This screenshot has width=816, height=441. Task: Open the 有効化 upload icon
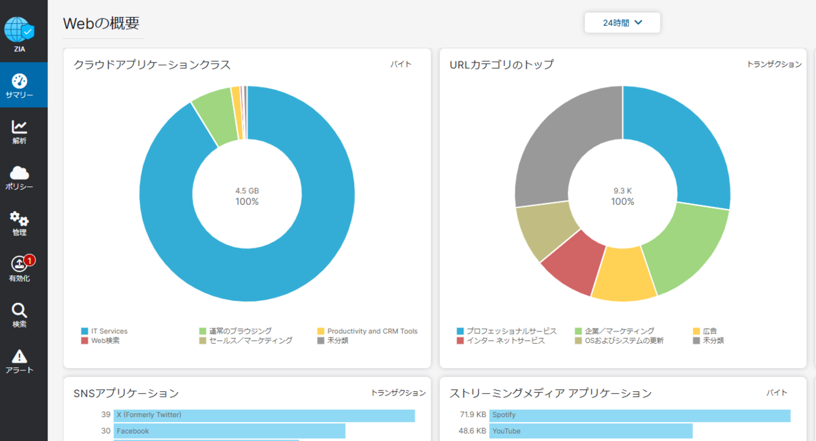pyautogui.click(x=20, y=264)
